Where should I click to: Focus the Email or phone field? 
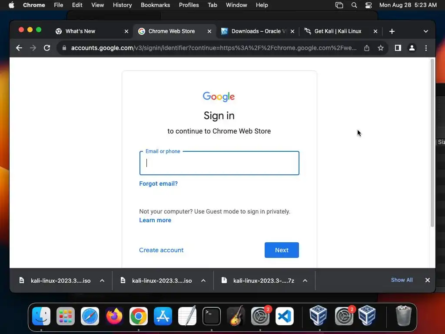tap(219, 163)
